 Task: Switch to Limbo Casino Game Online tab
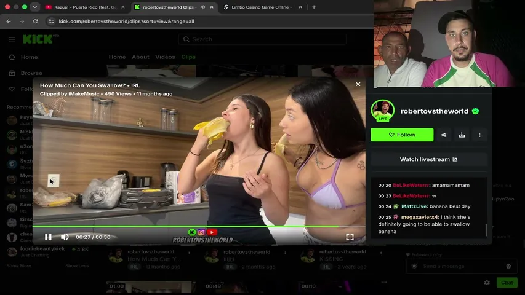tap(262, 7)
